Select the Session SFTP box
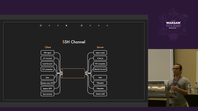198x111 pixels. 47,88
